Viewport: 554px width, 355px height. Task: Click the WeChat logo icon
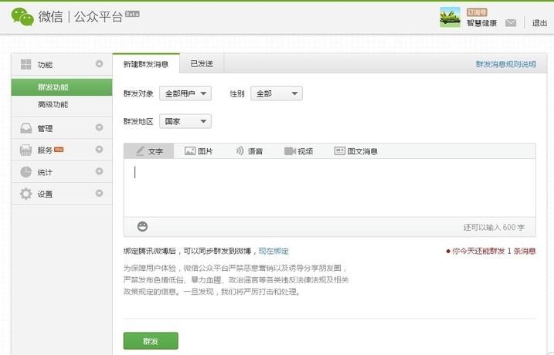pyautogui.click(x=22, y=16)
